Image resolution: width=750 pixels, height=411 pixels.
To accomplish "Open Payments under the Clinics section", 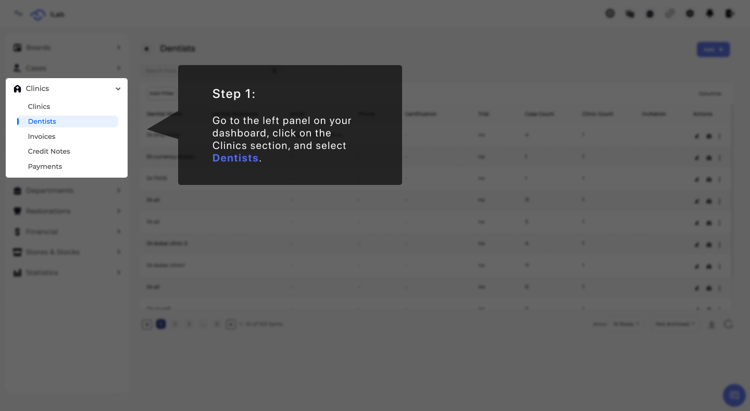I will (45, 167).
